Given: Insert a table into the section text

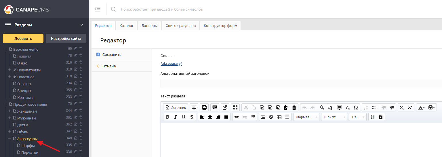Looking at the screenshot, I should [279, 117].
